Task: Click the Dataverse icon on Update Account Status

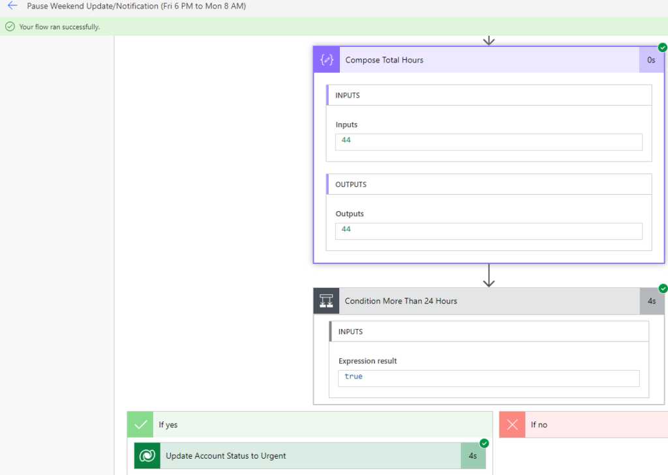Action: point(146,455)
